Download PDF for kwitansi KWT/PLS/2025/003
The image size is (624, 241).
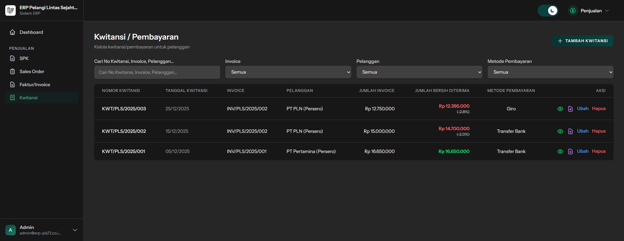coord(570,109)
